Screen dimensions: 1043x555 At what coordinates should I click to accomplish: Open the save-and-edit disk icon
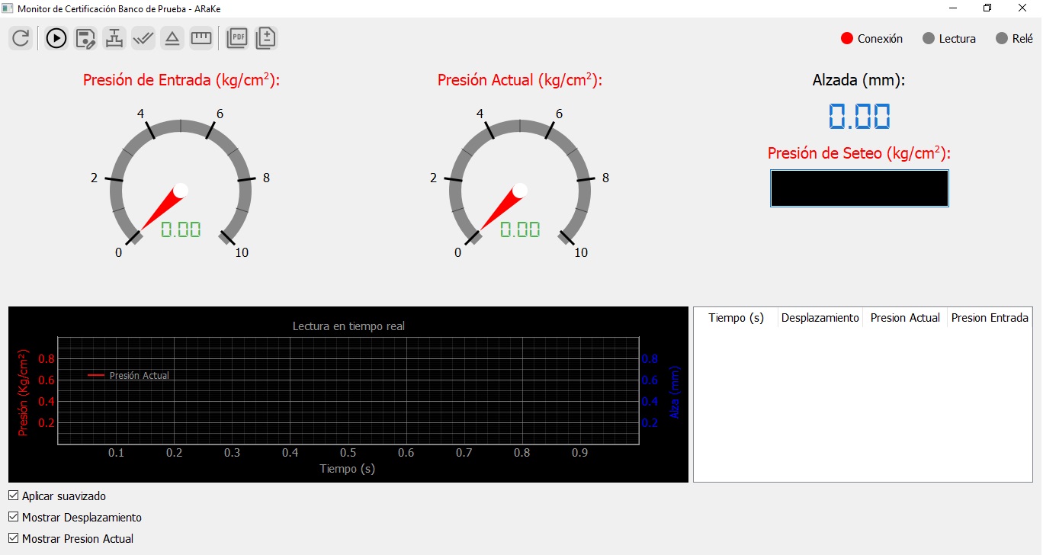(x=85, y=37)
